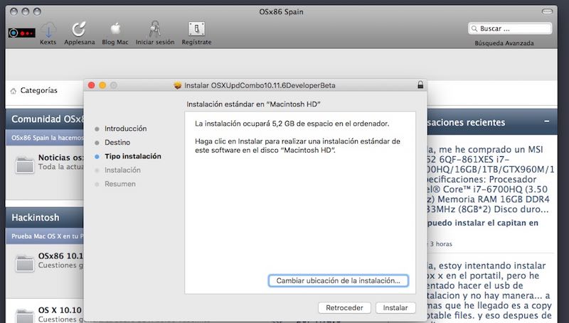Click the red-dots logo in the toolbar

22,33
